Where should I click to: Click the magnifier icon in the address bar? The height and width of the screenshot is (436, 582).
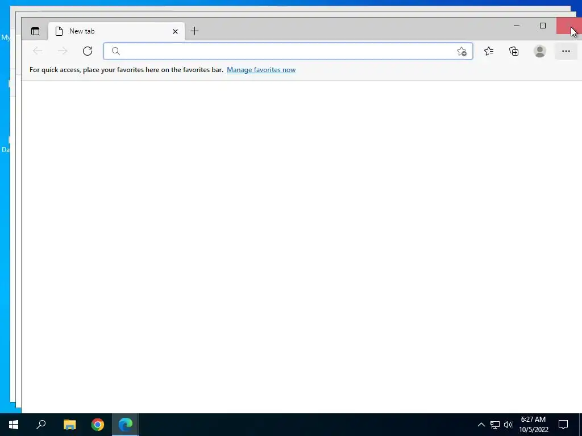116,51
